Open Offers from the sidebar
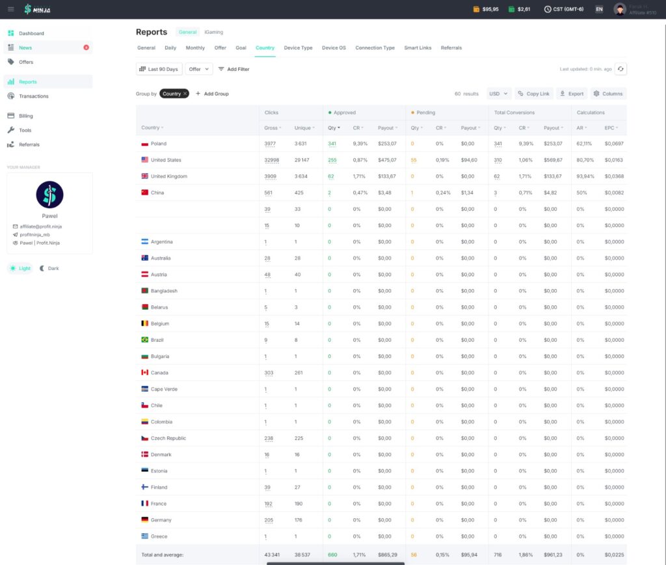 (x=26, y=62)
